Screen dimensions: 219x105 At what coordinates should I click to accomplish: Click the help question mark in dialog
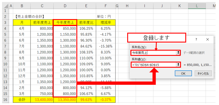[x=196, y=39]
